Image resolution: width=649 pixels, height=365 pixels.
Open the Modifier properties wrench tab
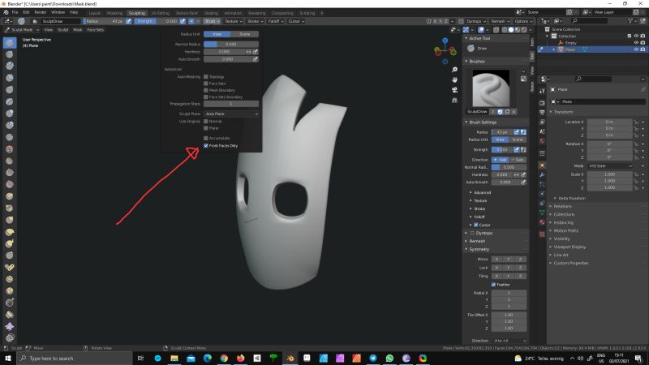[x=542, y=174]
